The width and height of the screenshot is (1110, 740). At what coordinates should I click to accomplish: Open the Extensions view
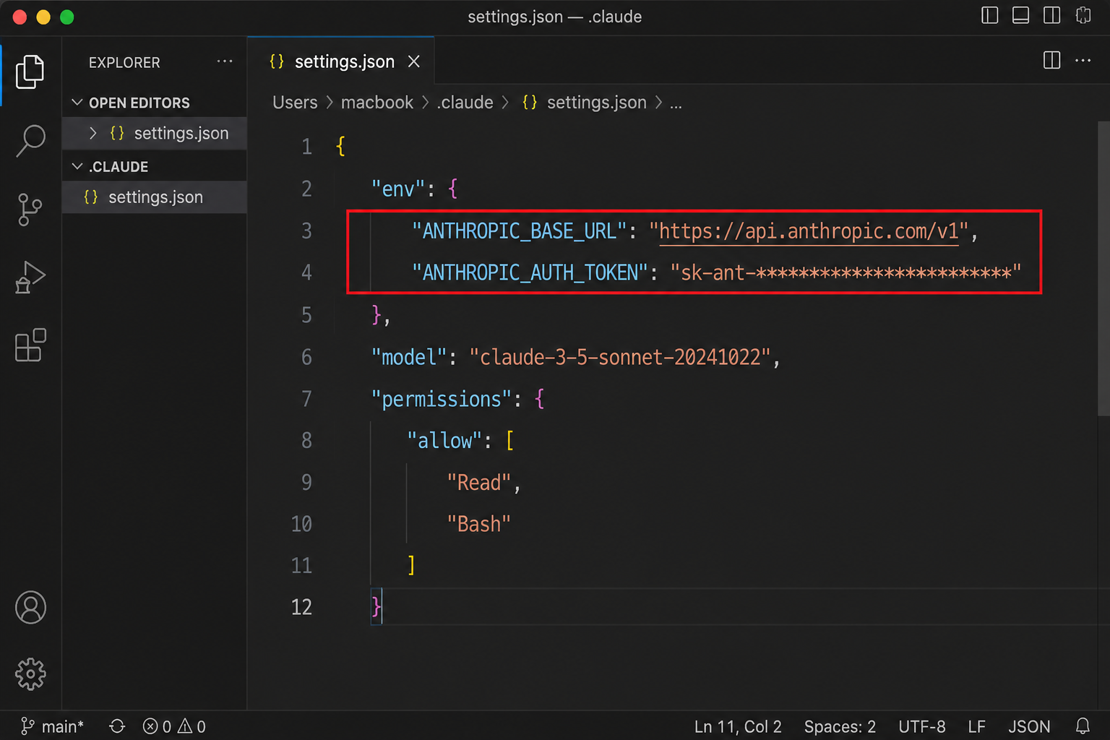point(30,345)
